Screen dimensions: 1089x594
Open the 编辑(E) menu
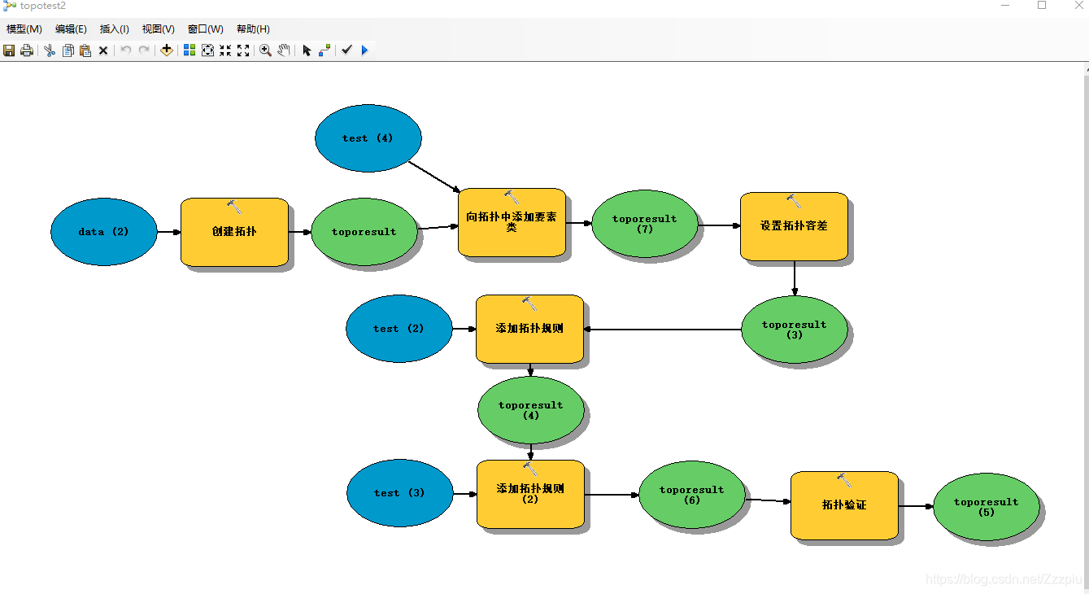(71, 29)
